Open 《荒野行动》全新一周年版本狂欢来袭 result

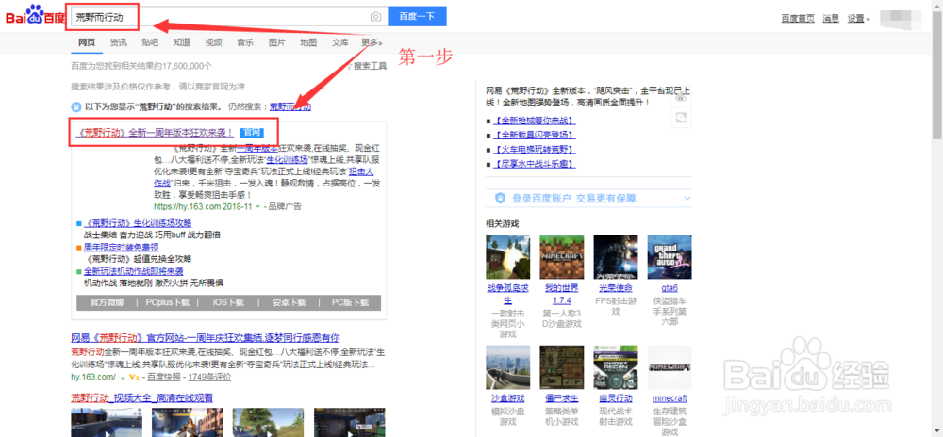(156, 132)
